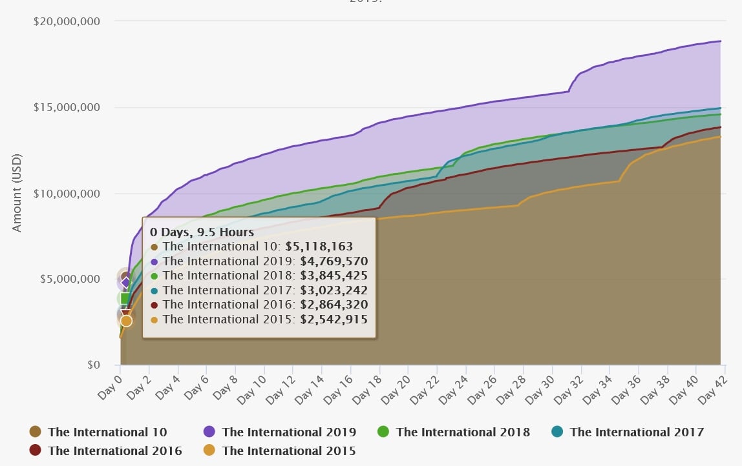Click the purple International 2019 legend dot
The width and height of the screenshot is (742, 466).
coord(209,432)
